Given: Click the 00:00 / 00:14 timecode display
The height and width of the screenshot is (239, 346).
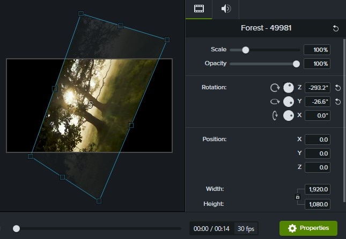Looking at the screenshot, I should click(211, 229).
